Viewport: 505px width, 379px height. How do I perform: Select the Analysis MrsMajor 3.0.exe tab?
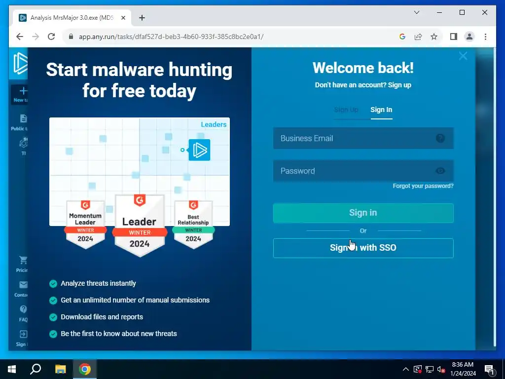tap(72, 18)
